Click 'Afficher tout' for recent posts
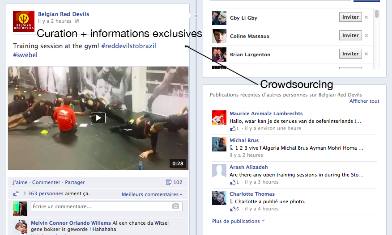 [x=364, y=101]
